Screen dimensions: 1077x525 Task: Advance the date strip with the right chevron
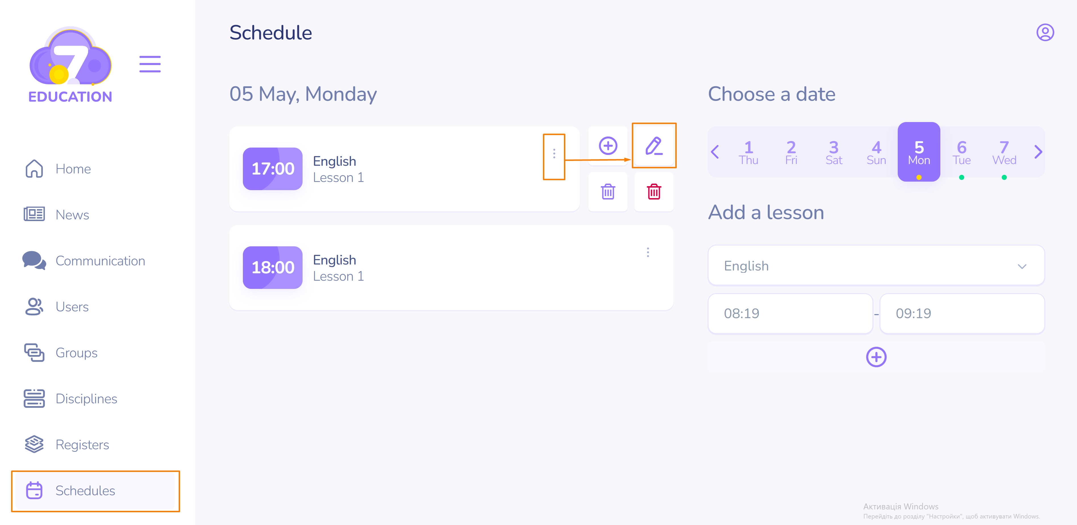pyautogui.click(x=1038, y=152)
